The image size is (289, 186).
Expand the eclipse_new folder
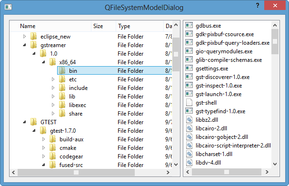click(24, 37)
